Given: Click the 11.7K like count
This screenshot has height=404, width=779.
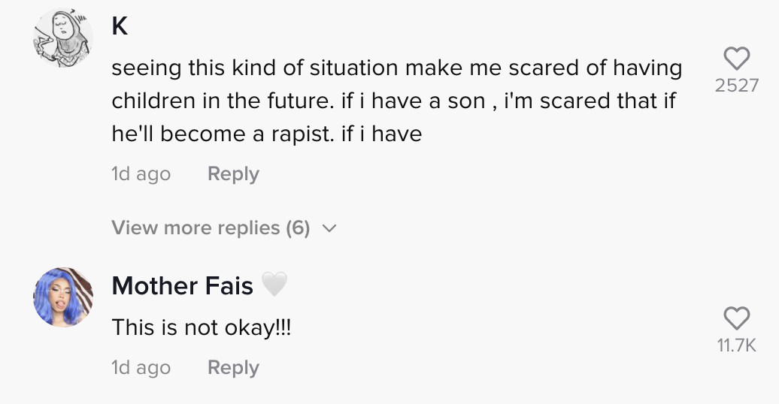Looking at the screenshot, I should click(x=736, y=345).
